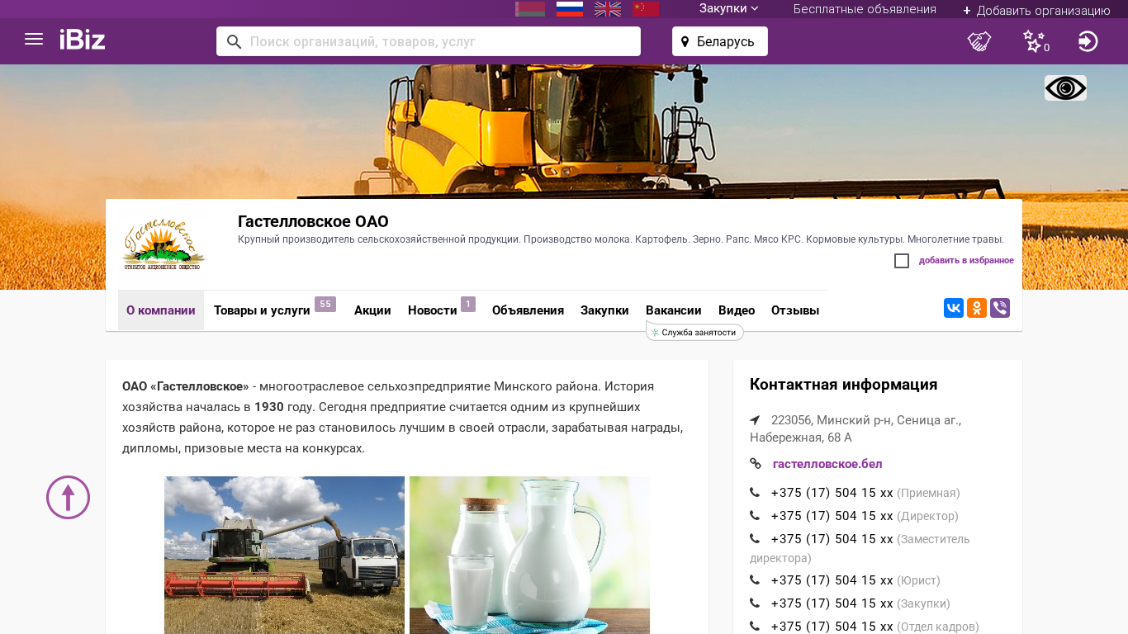Viewport: 1128px width, 634px height.
Task: Open the Объявления tab
Action: 528,310
